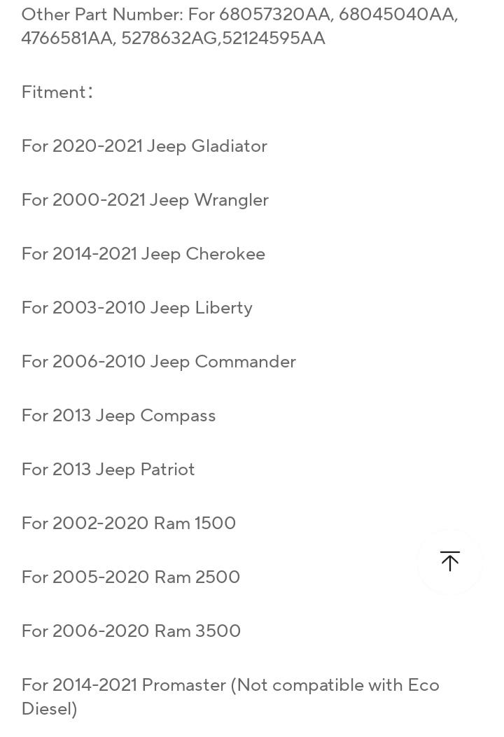Tap the scroll-to-top arrow icon
The width and height of the screenshot is (504, 737).
450,561
